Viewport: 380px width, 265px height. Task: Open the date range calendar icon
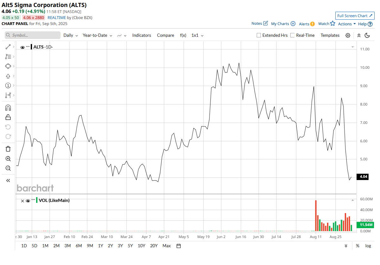pos(179,246)
